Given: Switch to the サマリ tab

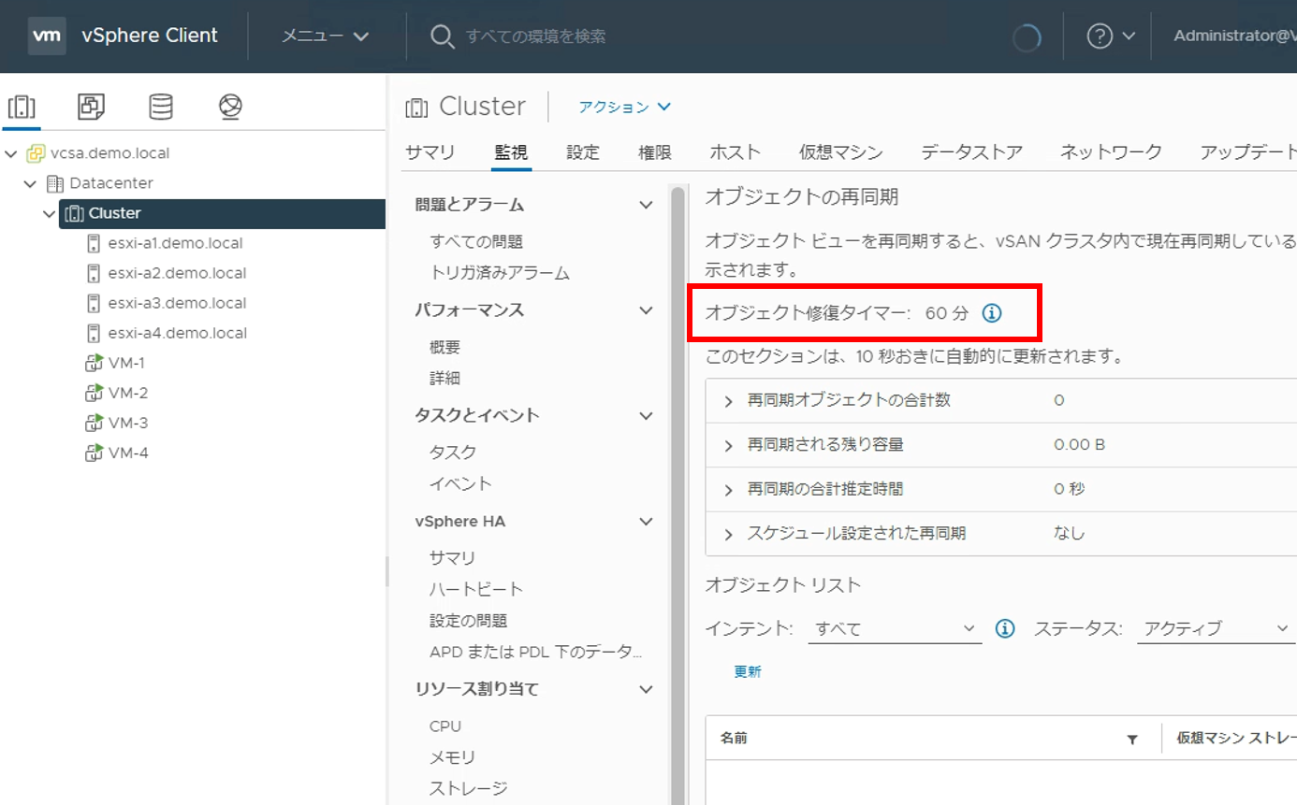Looking at the screenshot, I should 430,152.
